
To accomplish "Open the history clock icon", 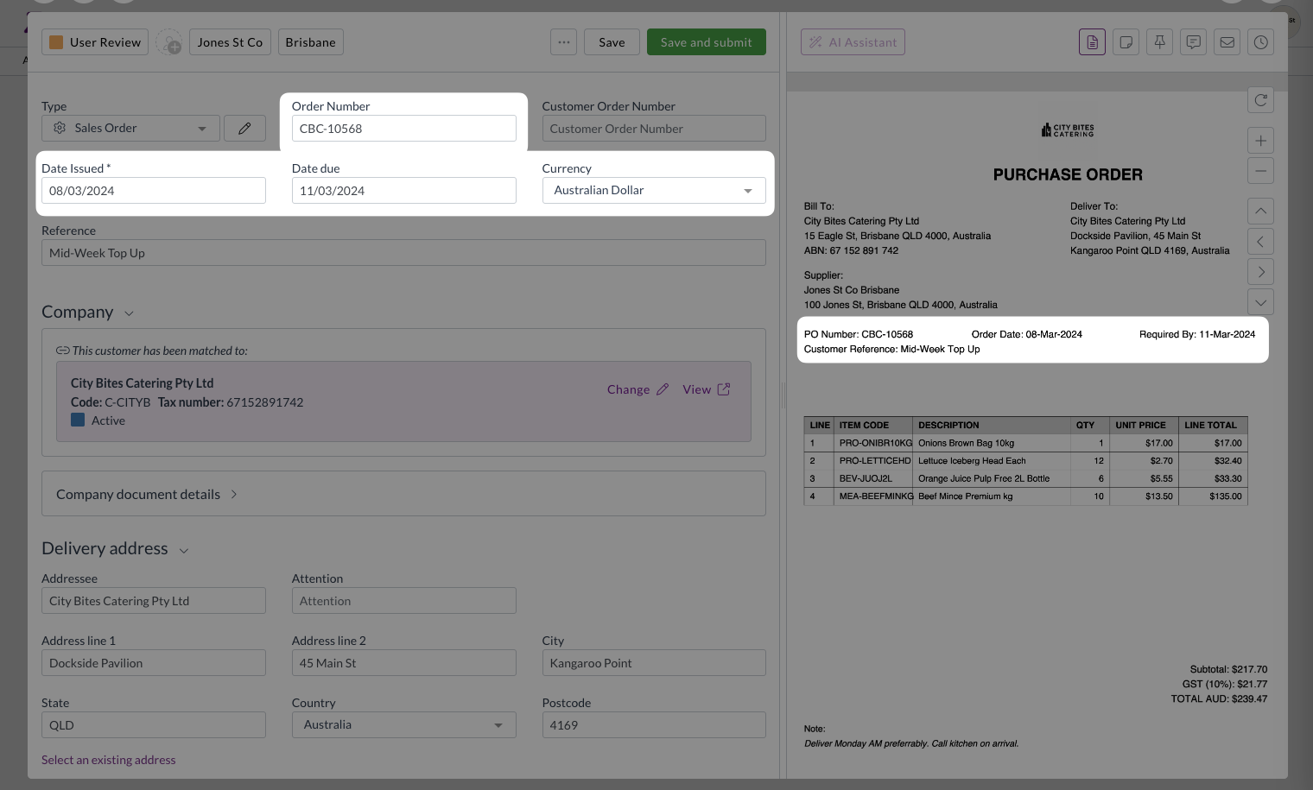I will click(x=1260, y=41).
